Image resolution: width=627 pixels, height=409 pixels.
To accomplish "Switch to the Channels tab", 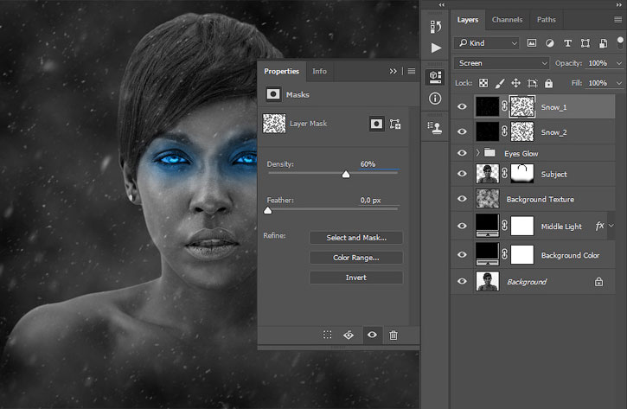I will (x=507, y=20).
